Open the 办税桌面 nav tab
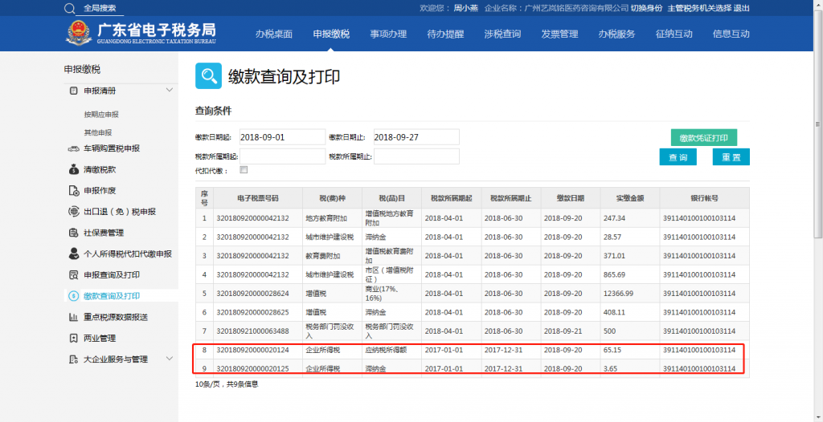 pos(274,34)
